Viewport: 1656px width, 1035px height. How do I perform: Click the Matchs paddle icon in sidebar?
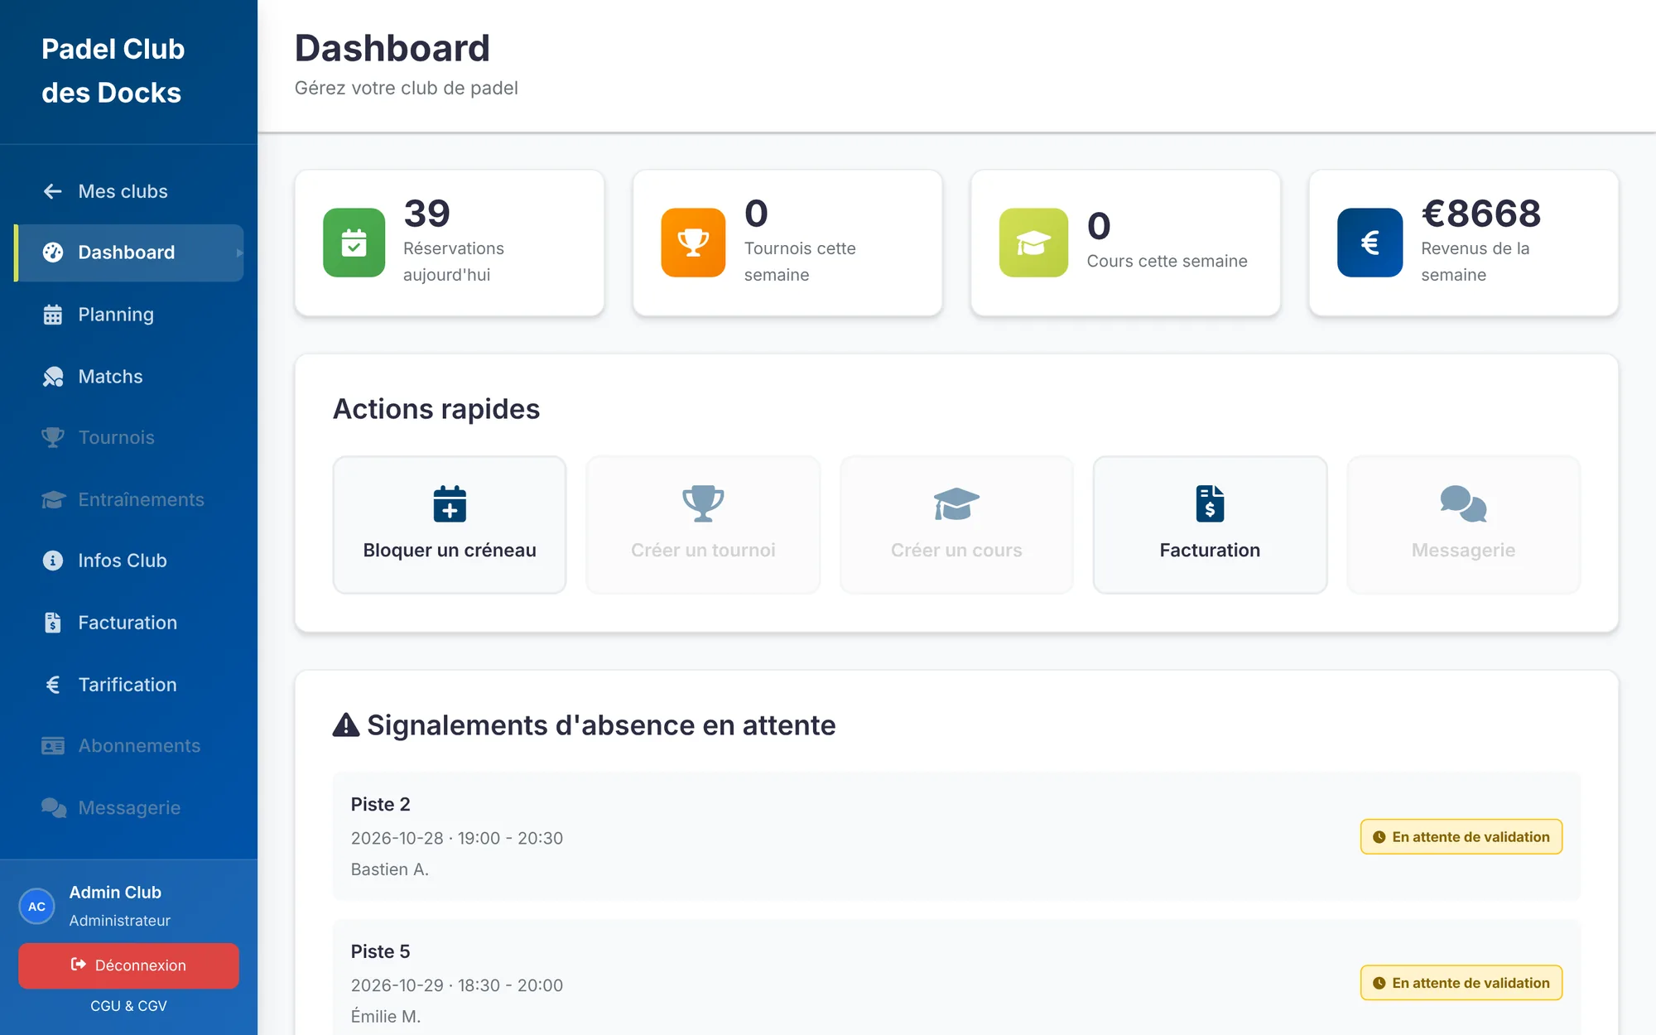(x=53, y=377)
